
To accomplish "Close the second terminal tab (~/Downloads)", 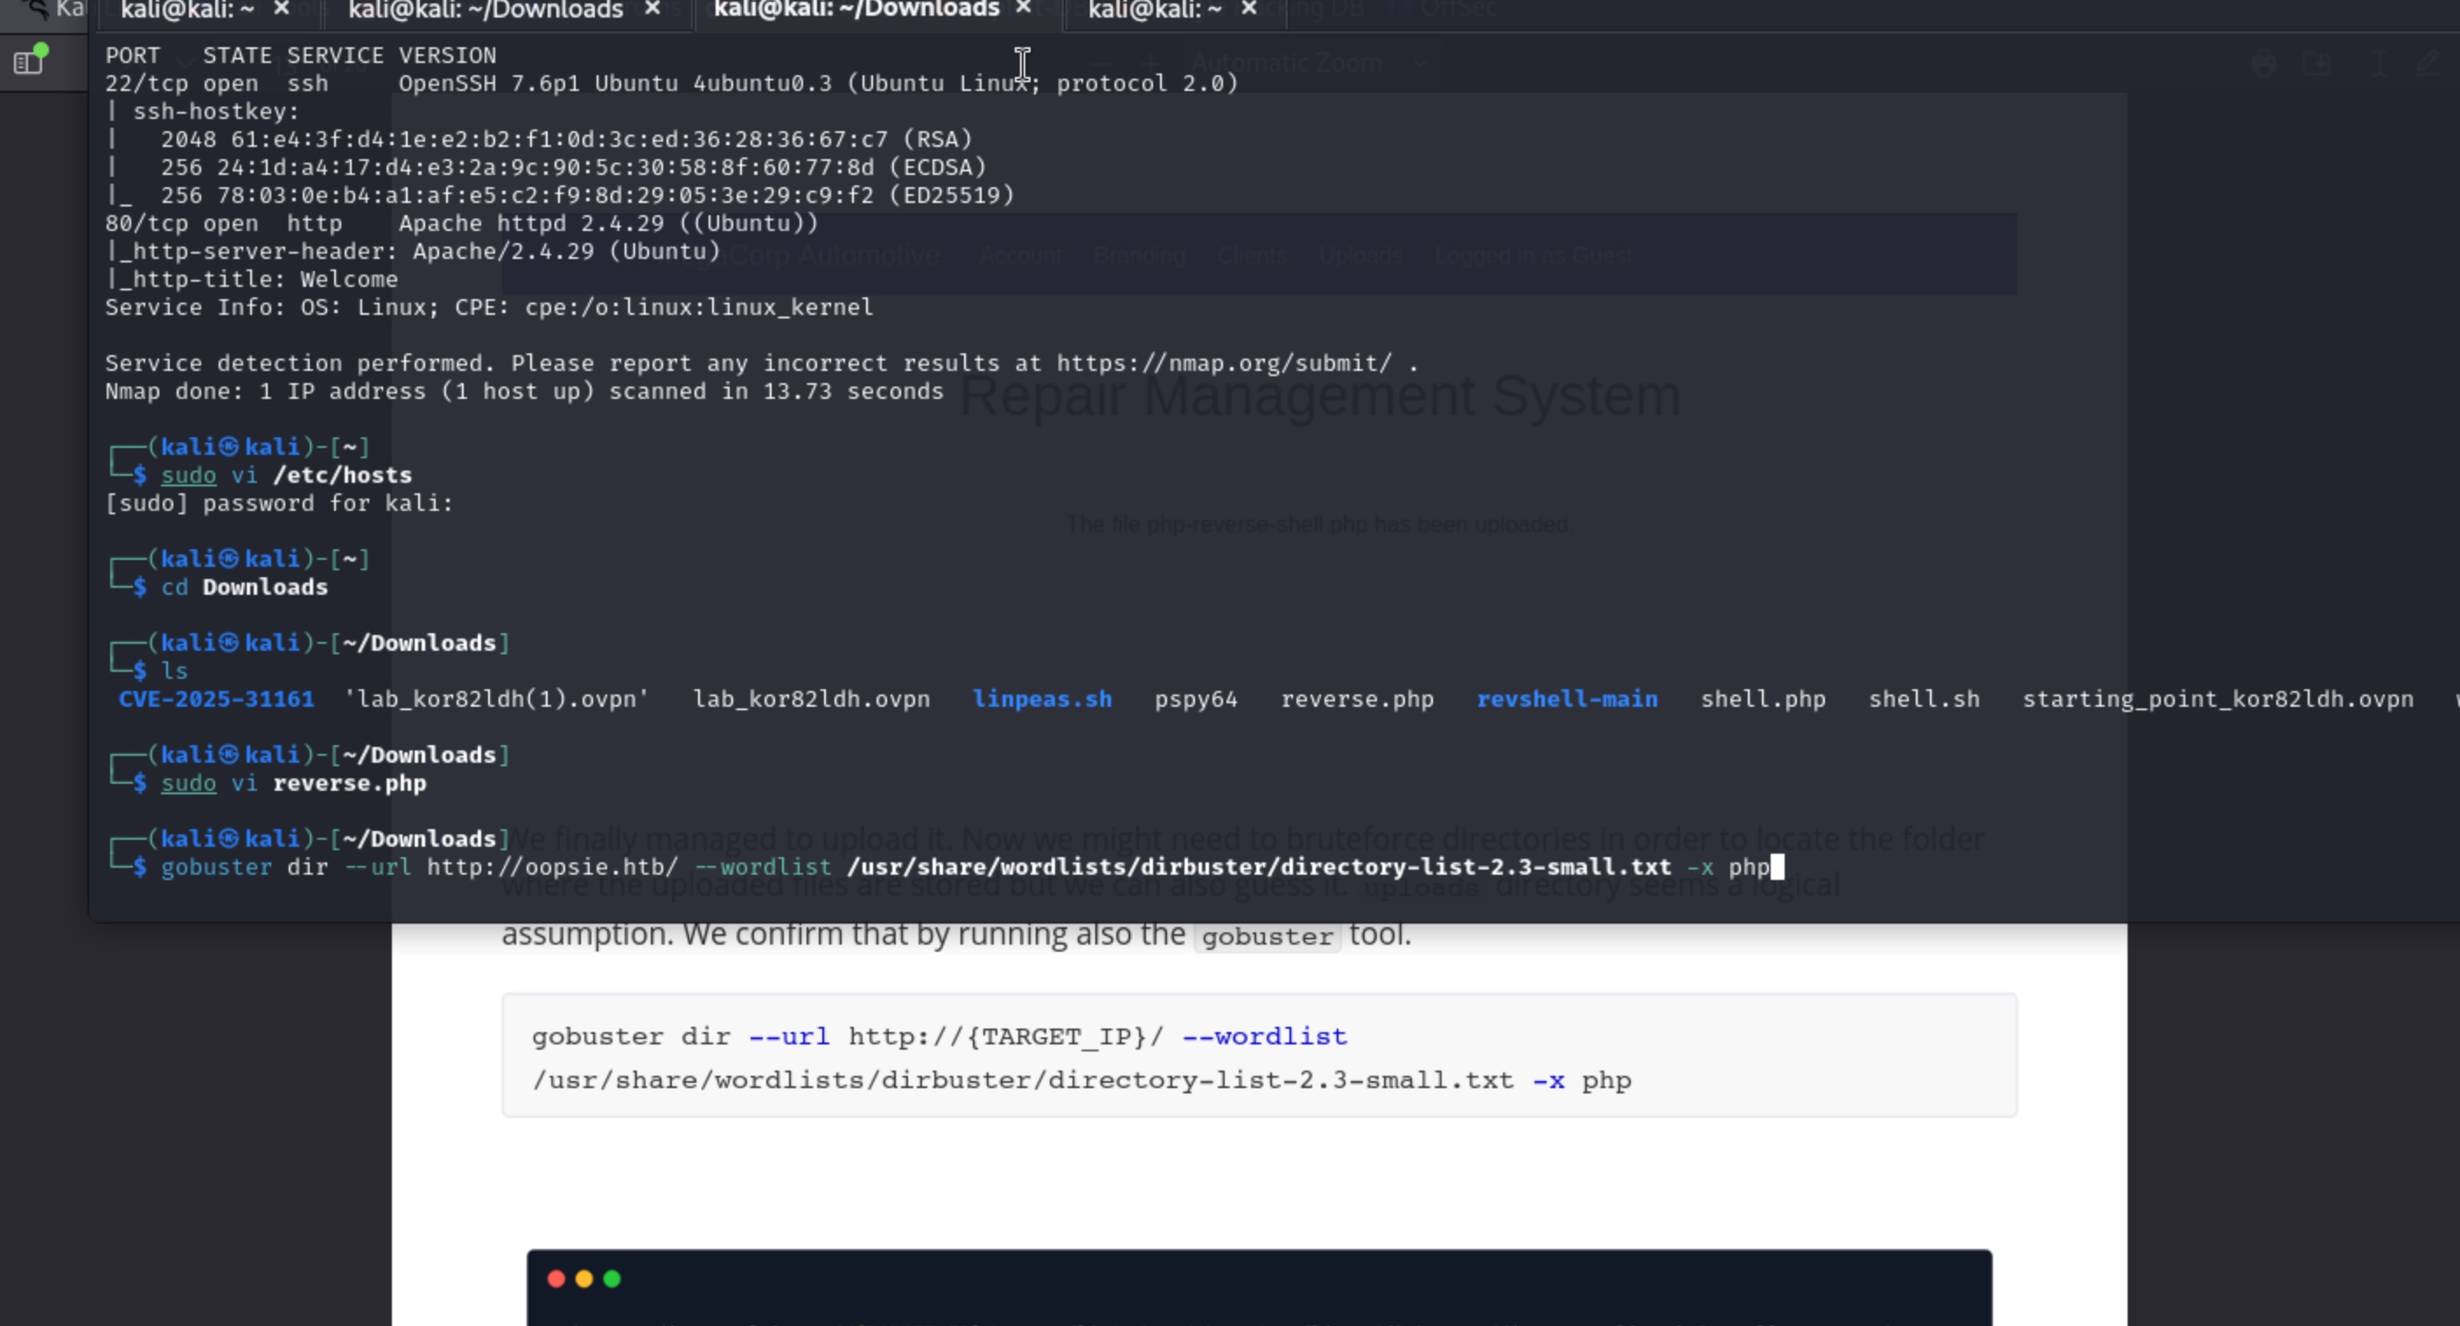I will coord(653,10).
